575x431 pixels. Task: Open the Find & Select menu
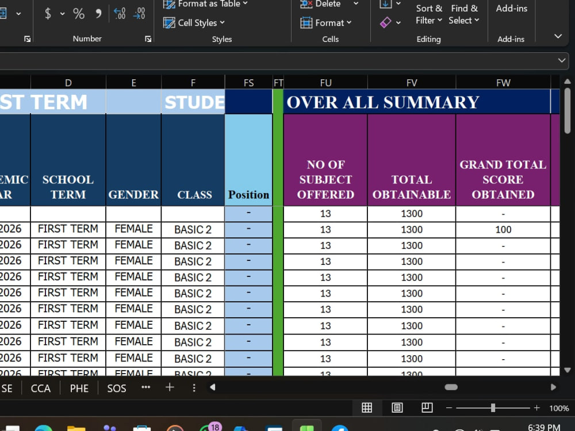[x=464, y=14]
